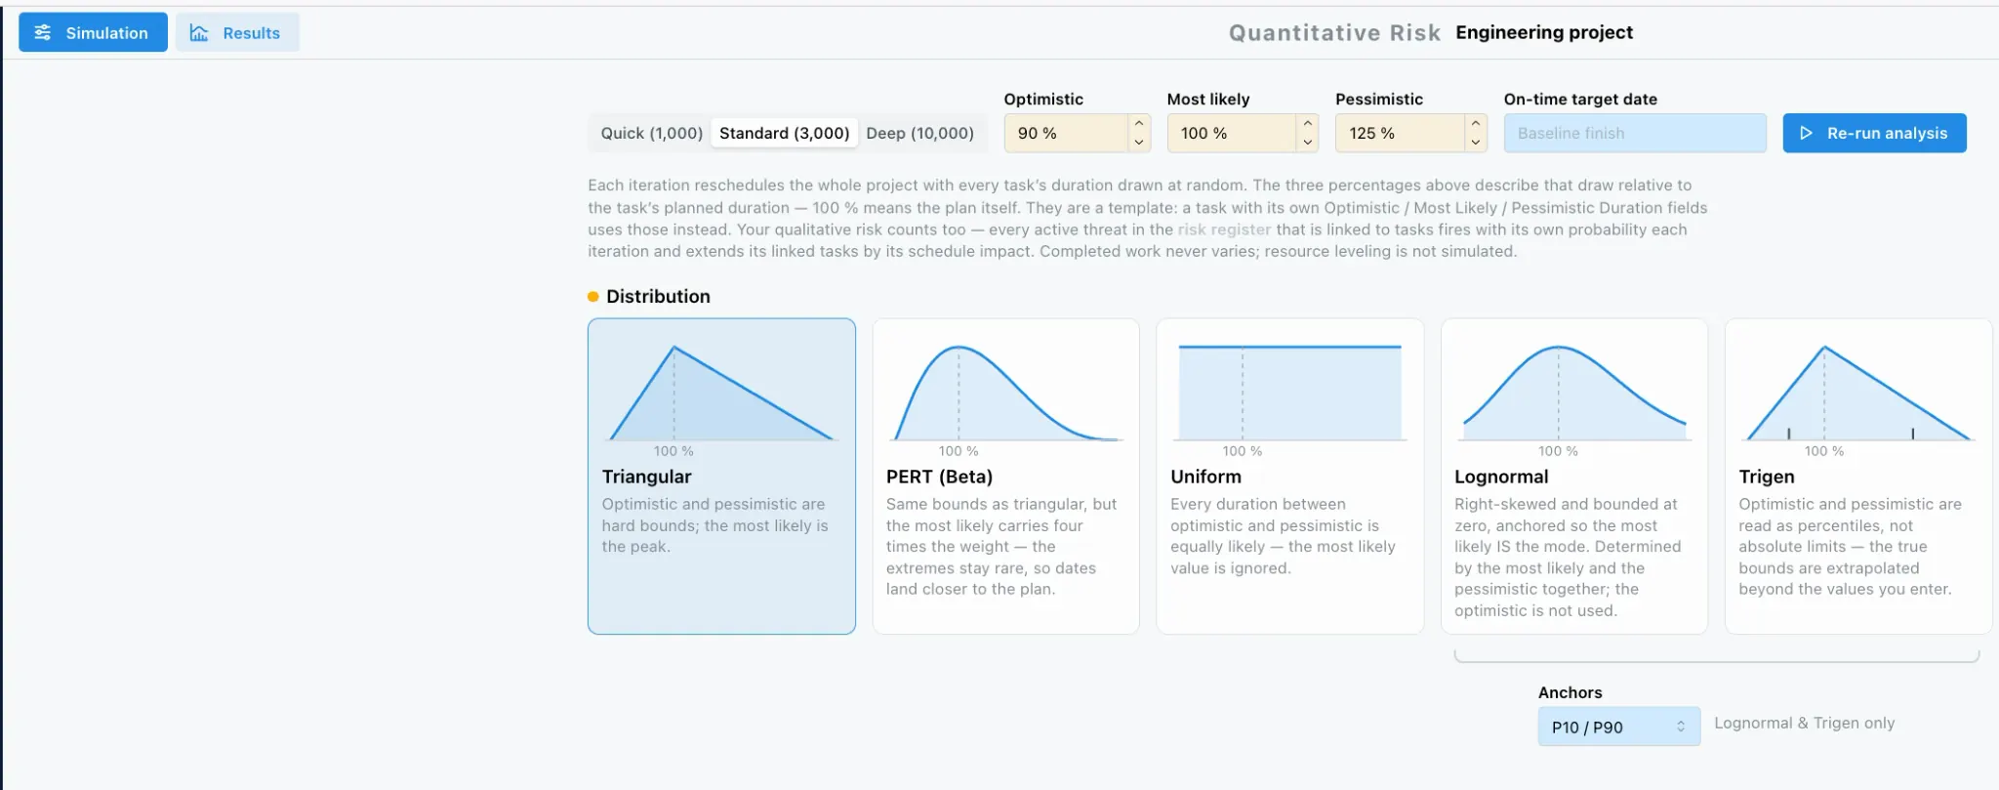
Task: Choose the Lognormal distribution card
Action: click(1574, 477)
